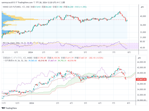Click the -202.10 (-0.53%) change value
The height and width of the screenshot is (111, 149).
[96, 58]
